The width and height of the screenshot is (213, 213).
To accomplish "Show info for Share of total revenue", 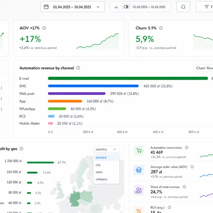I will (x=184, y=187).
